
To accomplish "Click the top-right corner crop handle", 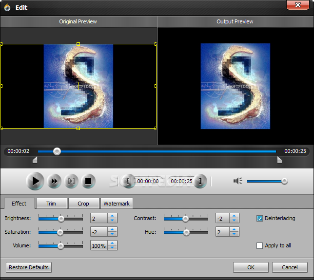I will click(x=156, y=44).
